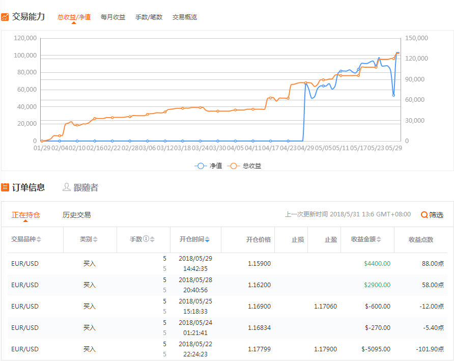
Task: Click the 跟随者 person icon
Action: click(x=67, y=187)
